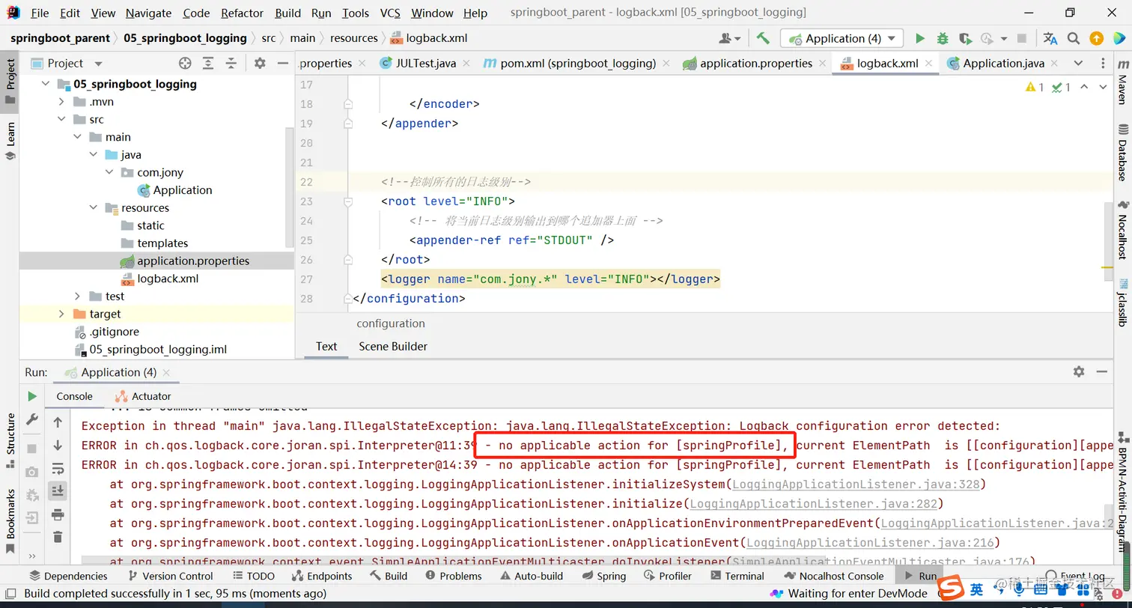Expand All icon in the Project panel
Image resolution: width=1132 pixels, height=608 pixels.
[208, 63]
